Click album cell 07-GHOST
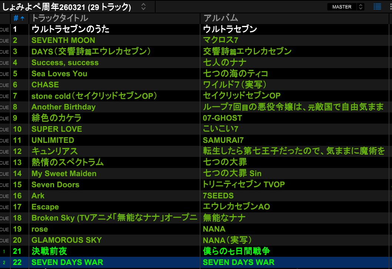Screen dimensions: 392x269 [222, 118]
